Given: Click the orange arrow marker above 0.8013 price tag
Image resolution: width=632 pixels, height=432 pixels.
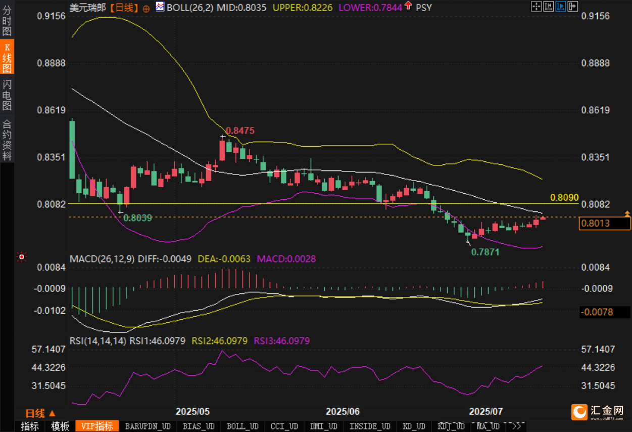Looking at the screenshot, I should tap(627, 214).
